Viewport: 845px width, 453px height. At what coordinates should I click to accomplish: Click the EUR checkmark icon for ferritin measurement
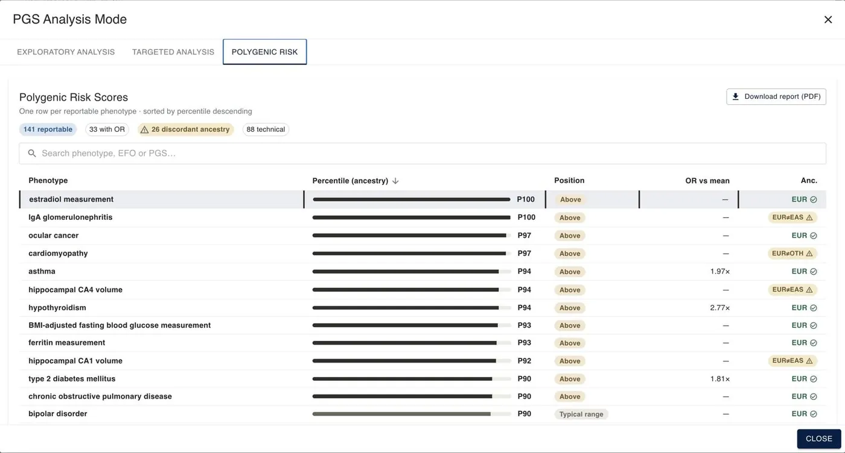814,343
